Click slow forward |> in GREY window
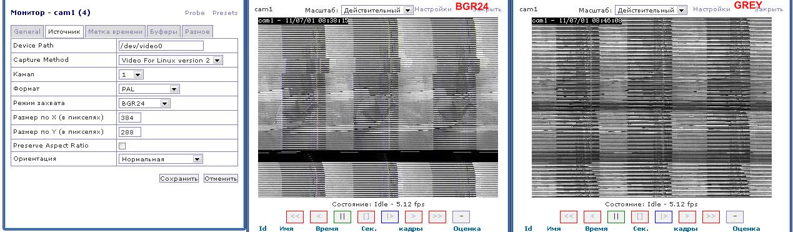The image size is (793, 232). (x=664, y=217)
